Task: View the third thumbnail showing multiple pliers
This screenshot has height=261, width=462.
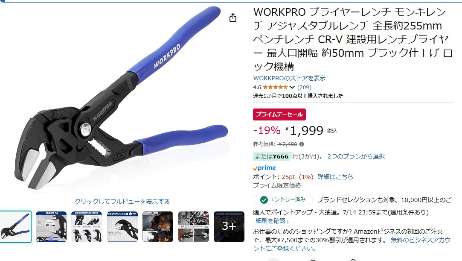Action: pos(87,227)
